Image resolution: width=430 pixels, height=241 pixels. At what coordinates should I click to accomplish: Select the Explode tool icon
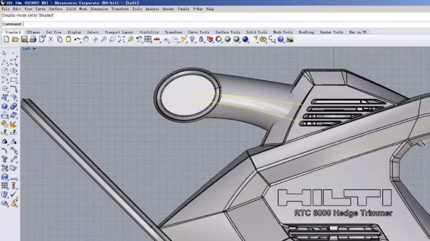13,124
